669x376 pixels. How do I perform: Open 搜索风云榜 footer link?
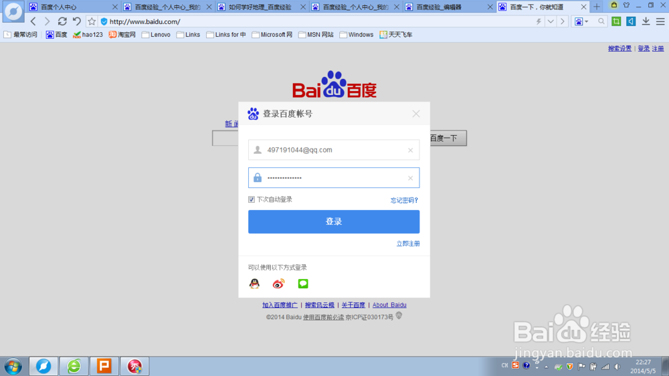tap(320, 304)
